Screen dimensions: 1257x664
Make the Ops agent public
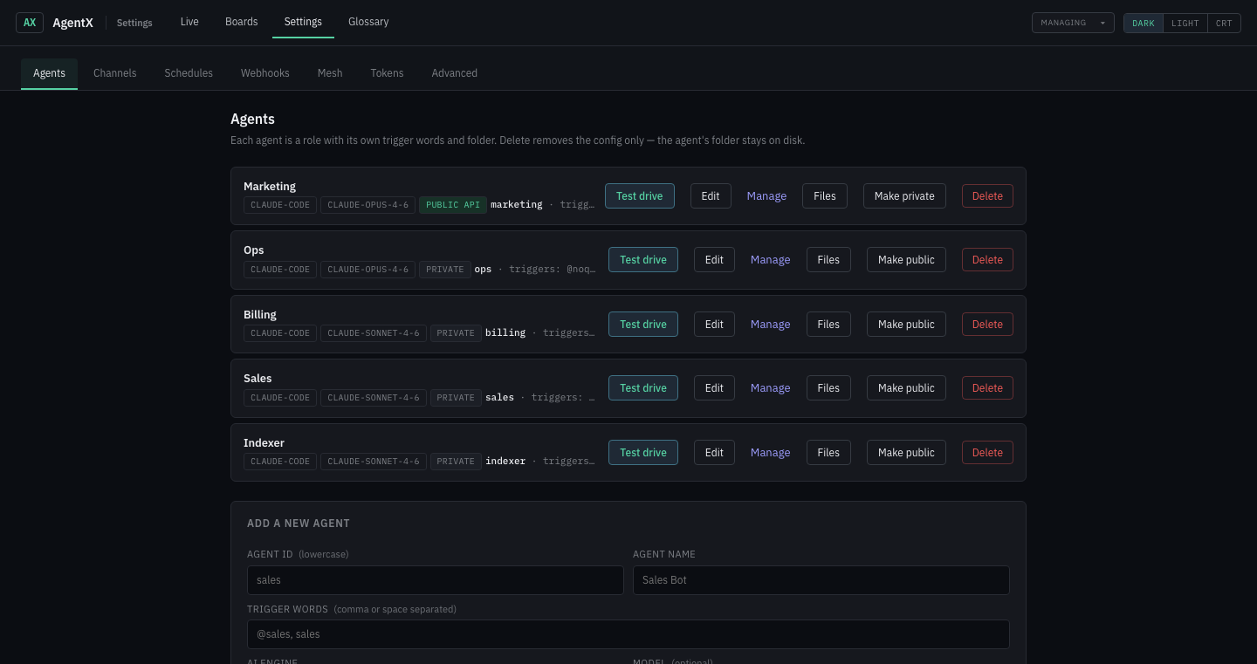[x=906, y=260]
